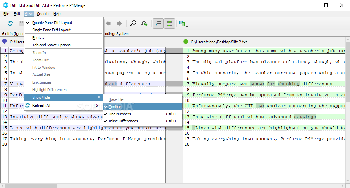Open the Search menu
Screen dimensions: 350x188
tap(43, 14)
